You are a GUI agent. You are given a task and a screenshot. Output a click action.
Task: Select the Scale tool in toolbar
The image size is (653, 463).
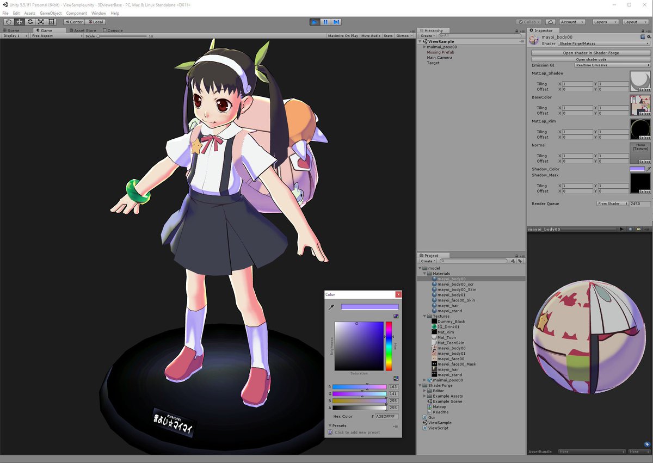tap(41, 22)
